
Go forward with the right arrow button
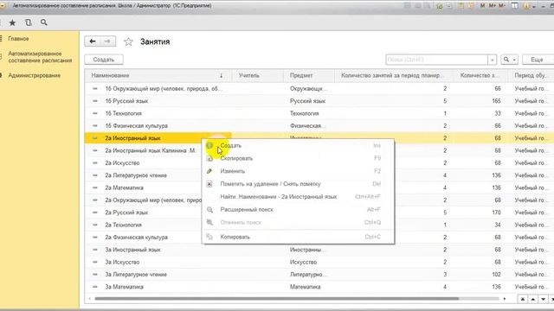click(107, 41)
